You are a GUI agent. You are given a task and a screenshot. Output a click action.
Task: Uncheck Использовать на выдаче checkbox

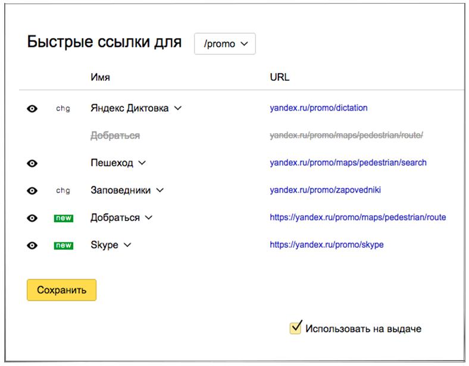coord(296,328)
